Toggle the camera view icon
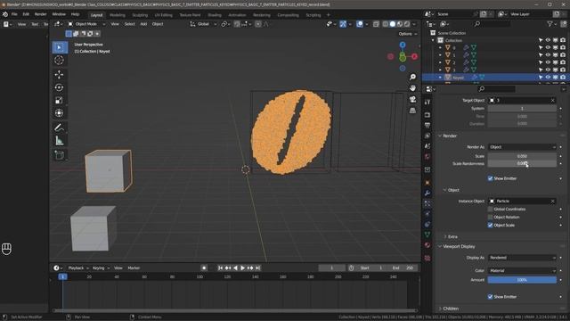570x321 pixels. pyautogui.click(x=412, y=99)
